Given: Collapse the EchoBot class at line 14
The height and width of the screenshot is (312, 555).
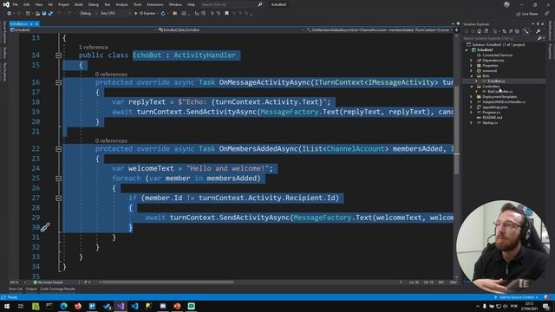Looking at the screenshot, I should [59, 55].
